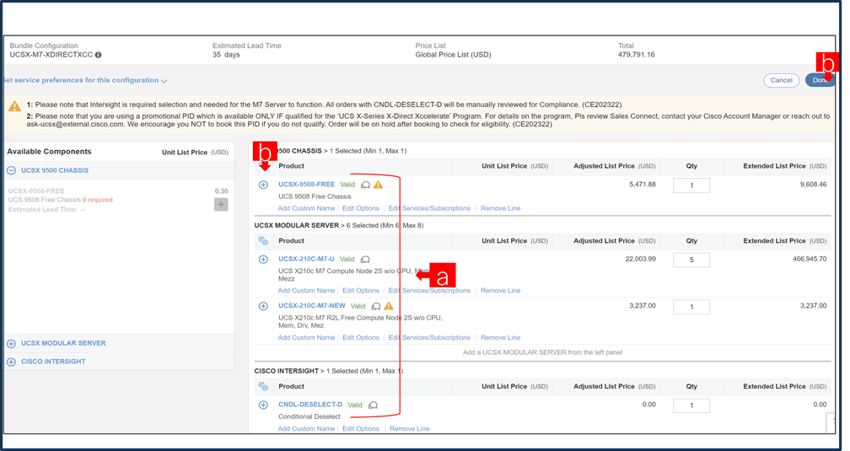Viewport: 850px width, 451px height.
Task: Click Edit Options for CNDL-DESELECT-D
Action: click(x=361, y=429)
